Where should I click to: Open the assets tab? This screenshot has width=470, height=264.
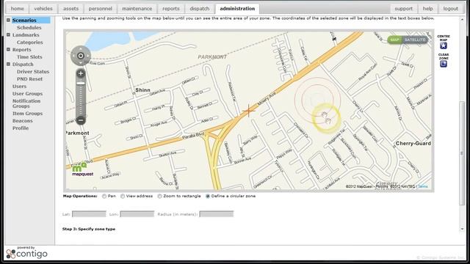(70, 9)
